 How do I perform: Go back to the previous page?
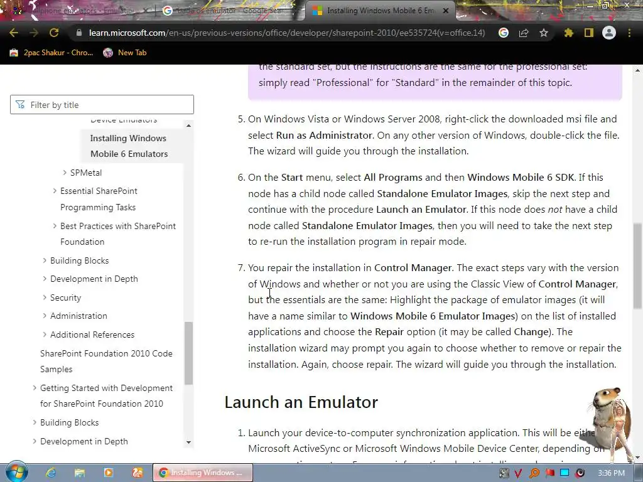coord(14,33)
